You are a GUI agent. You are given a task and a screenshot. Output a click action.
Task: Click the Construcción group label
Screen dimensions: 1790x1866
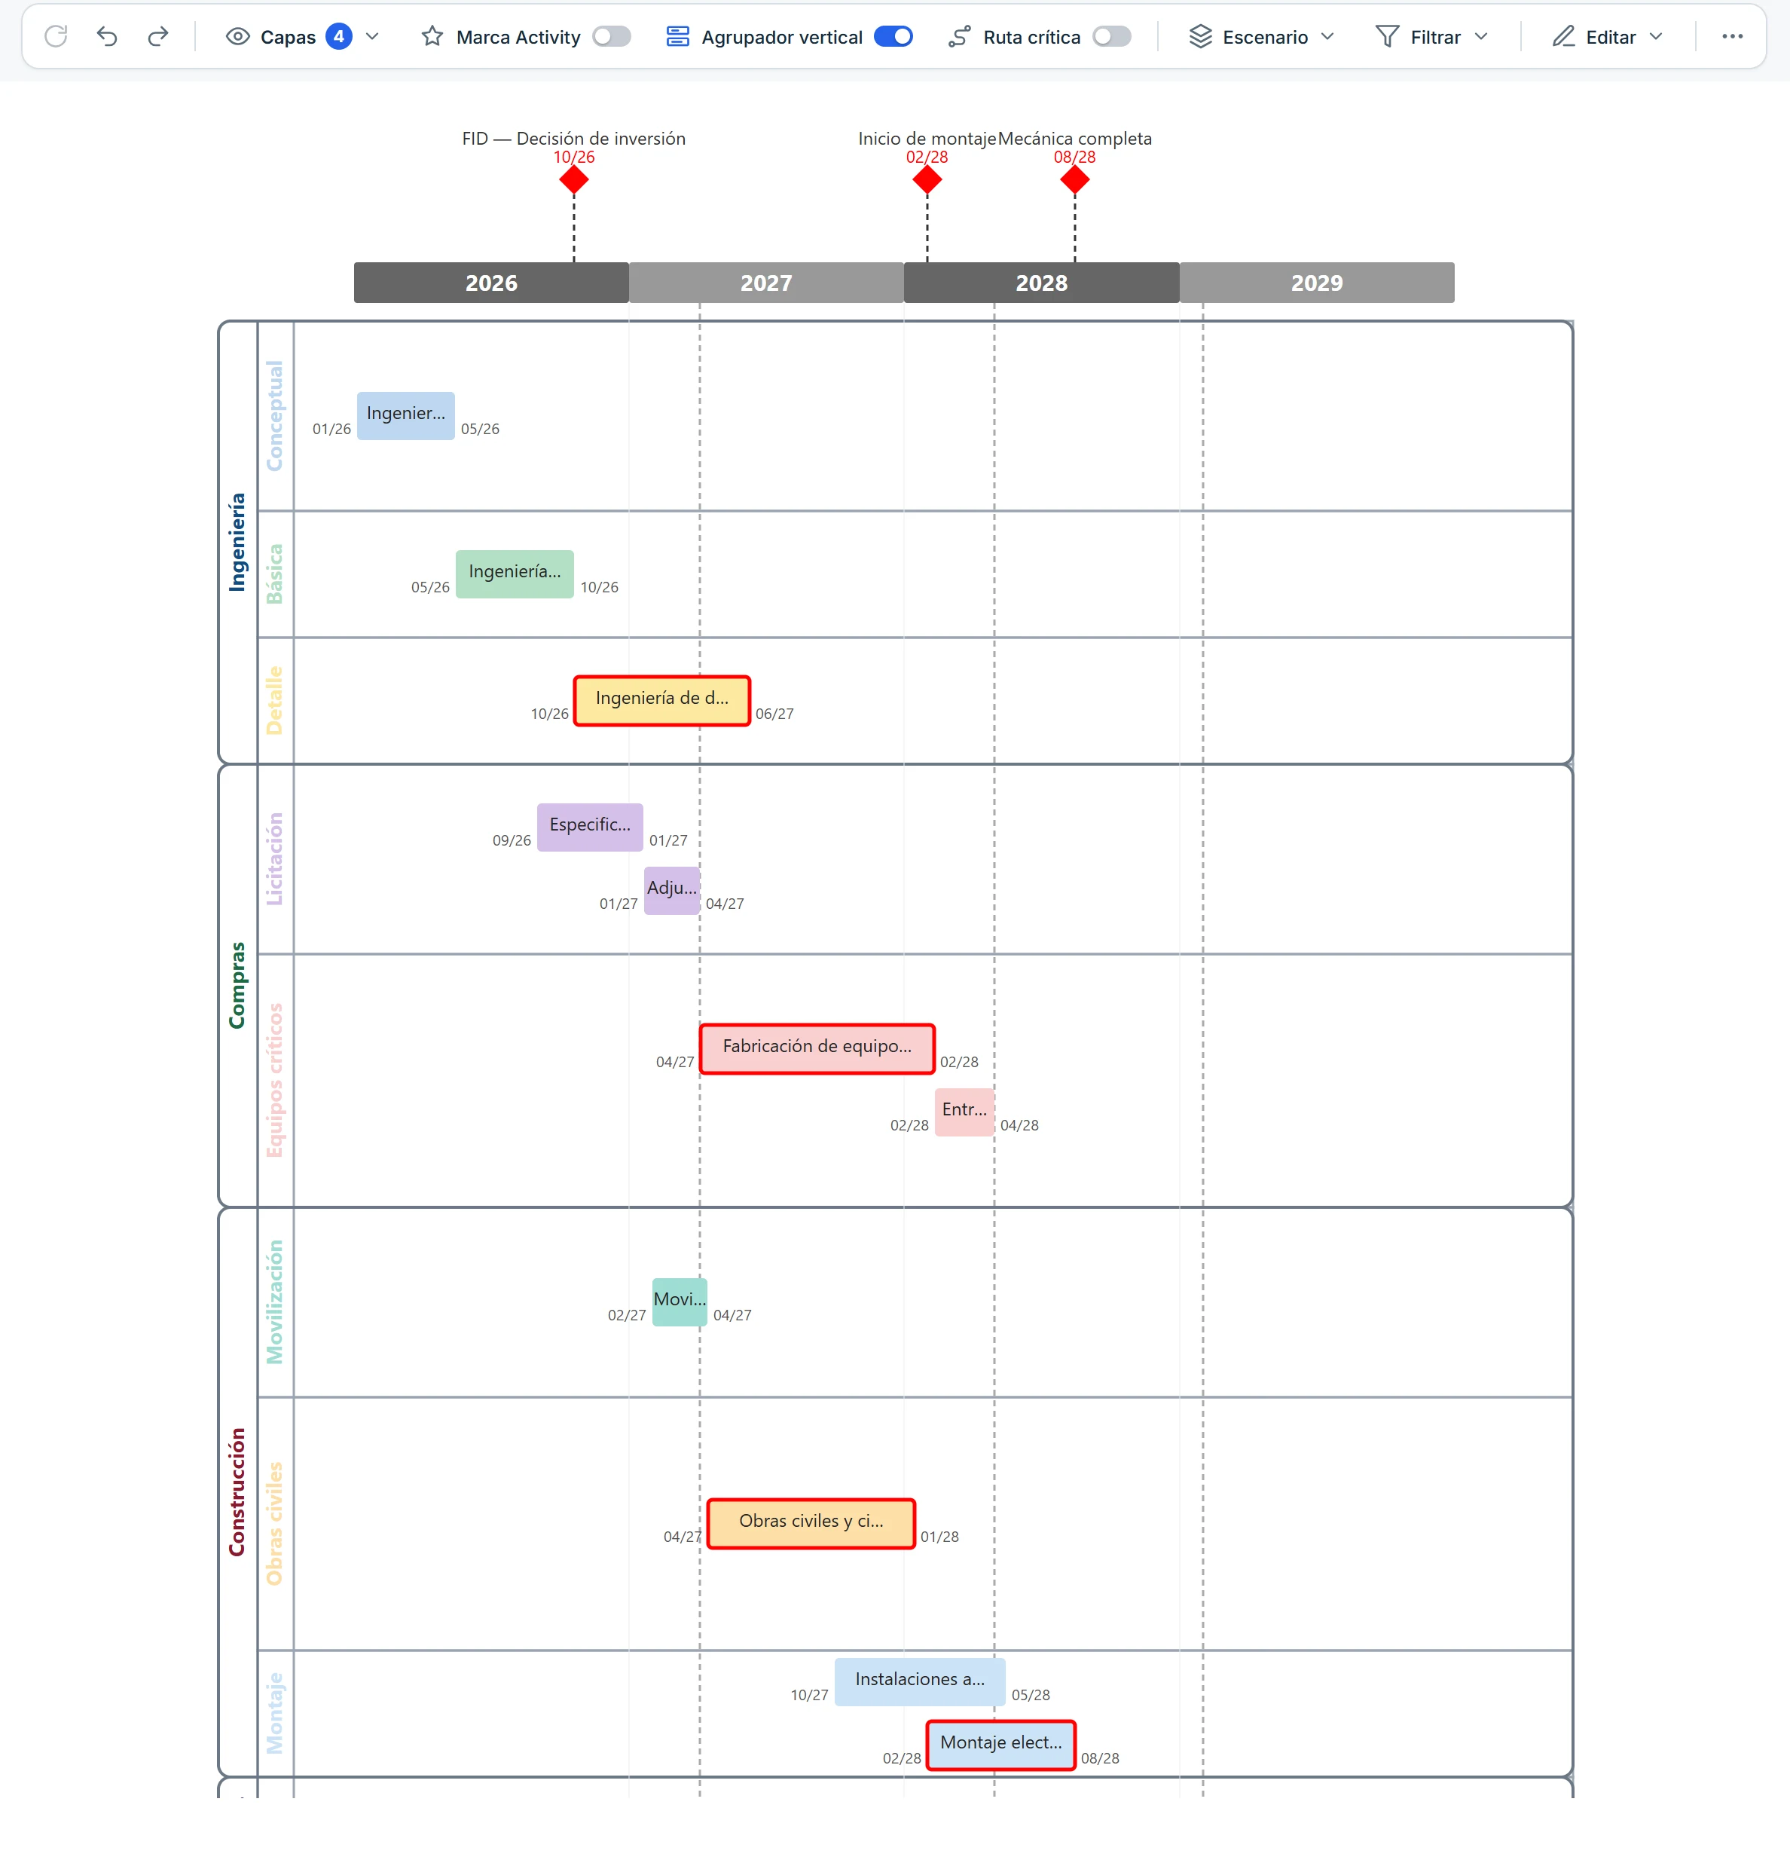[237, 1492]
